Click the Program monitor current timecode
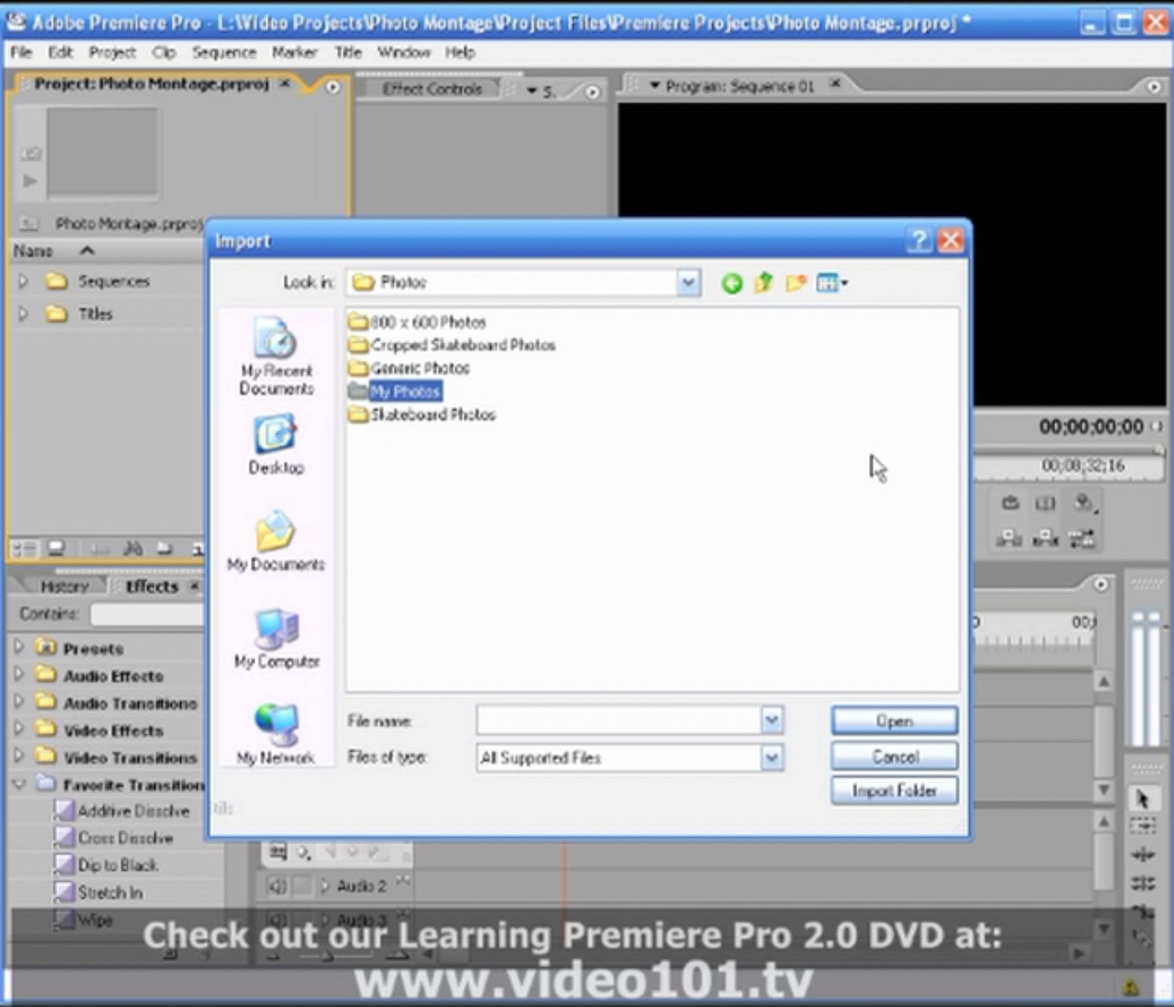 pyautogui.click(x=1091, y=426)
